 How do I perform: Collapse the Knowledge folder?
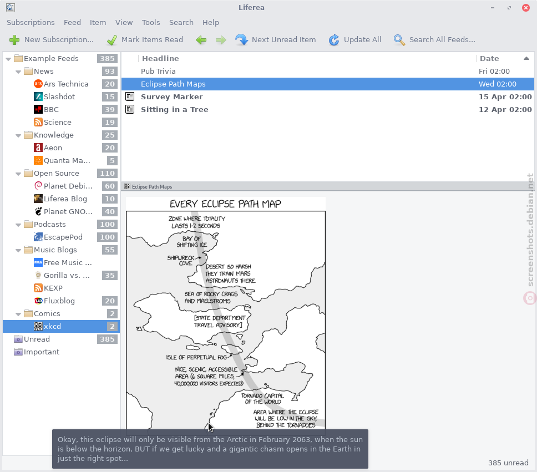pyautogui.click(x=18, y=136)
